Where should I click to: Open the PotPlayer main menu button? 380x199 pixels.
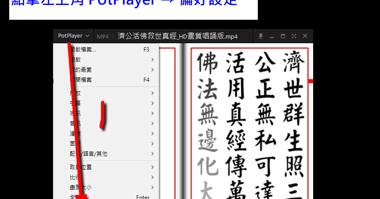click(73, 36)
